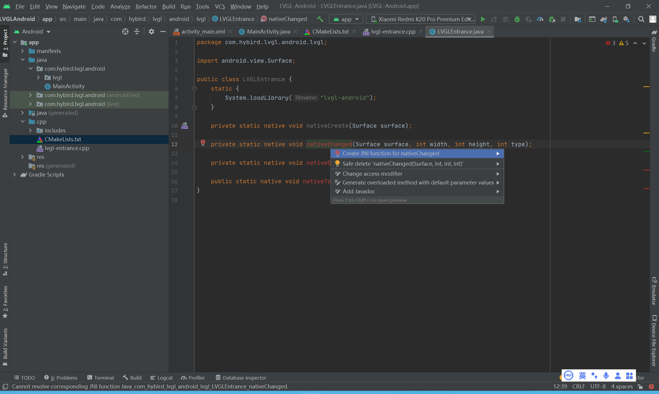The height and width of the screenshot is (394, 659).
Task: Click the user account avatar icon
Action: pos(653,19)
